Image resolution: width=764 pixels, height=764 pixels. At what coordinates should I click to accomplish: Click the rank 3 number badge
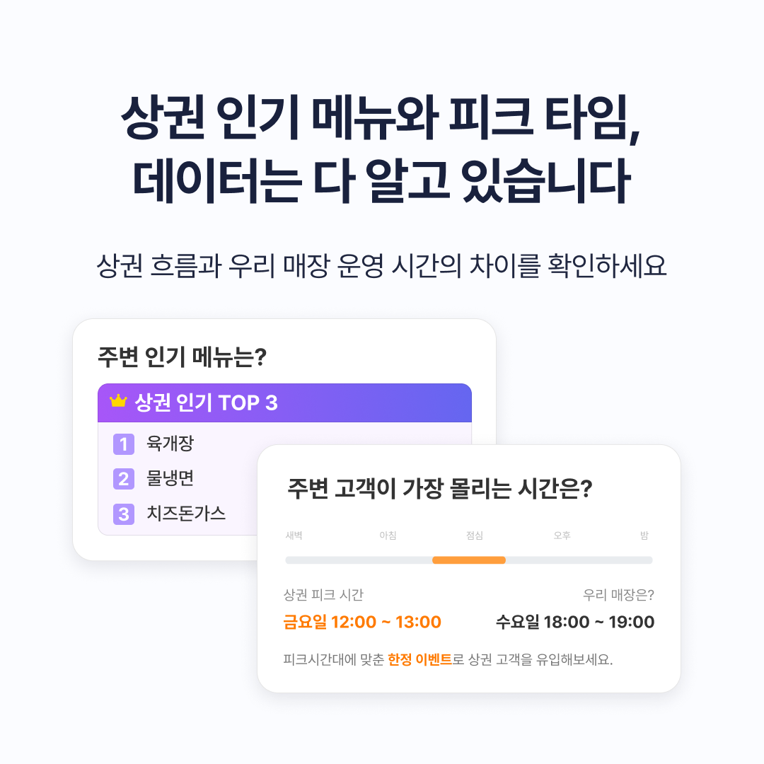coord(124,514)
